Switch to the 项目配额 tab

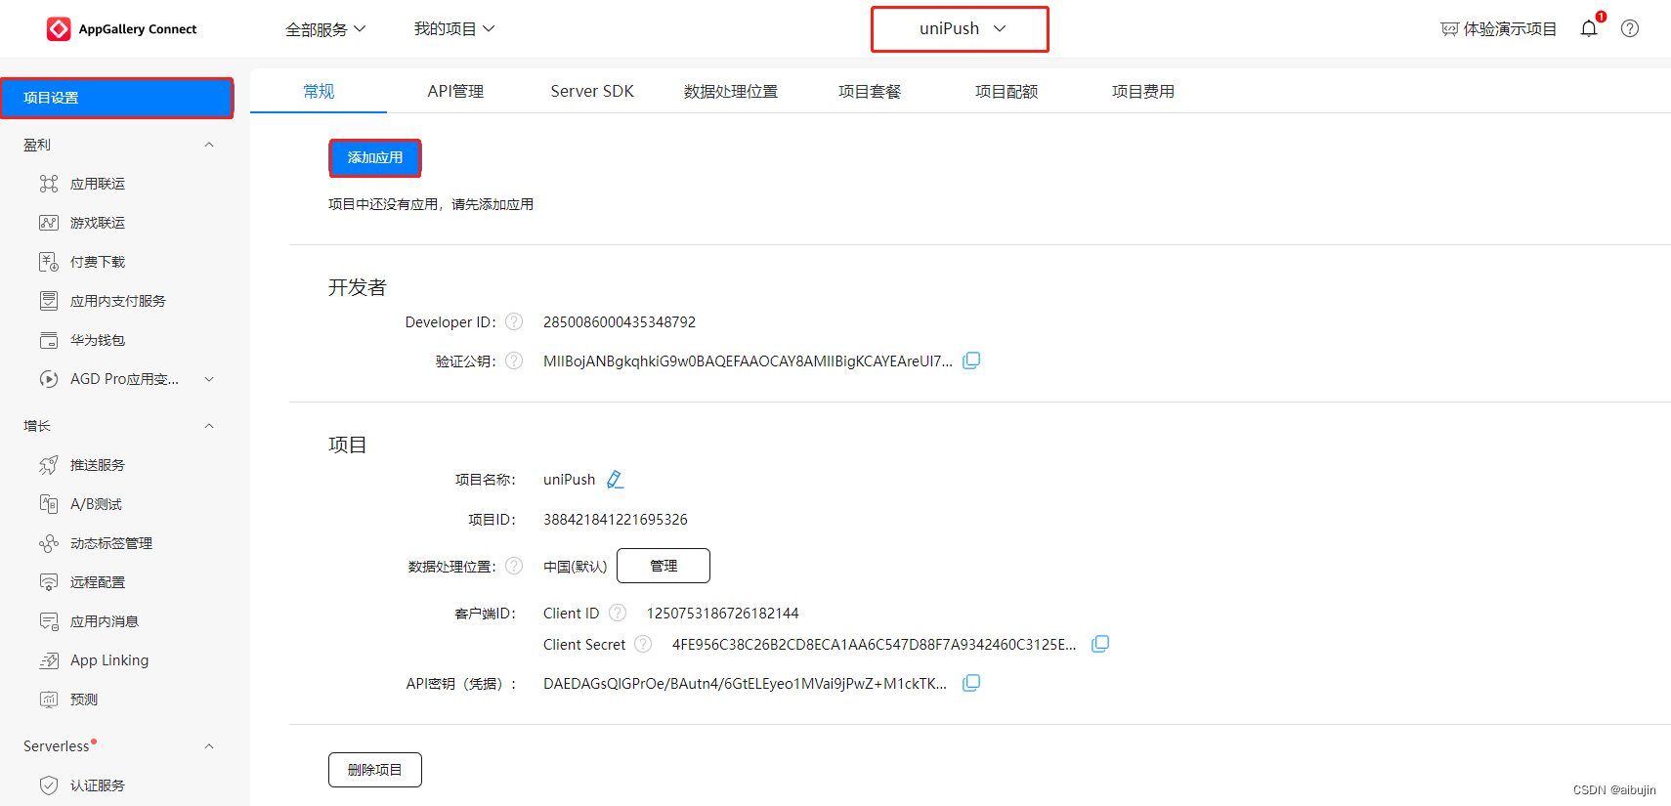coord(1007,91)
